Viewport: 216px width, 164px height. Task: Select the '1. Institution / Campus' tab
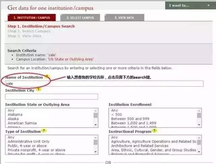pyautogui.click(x=32, y=17)
